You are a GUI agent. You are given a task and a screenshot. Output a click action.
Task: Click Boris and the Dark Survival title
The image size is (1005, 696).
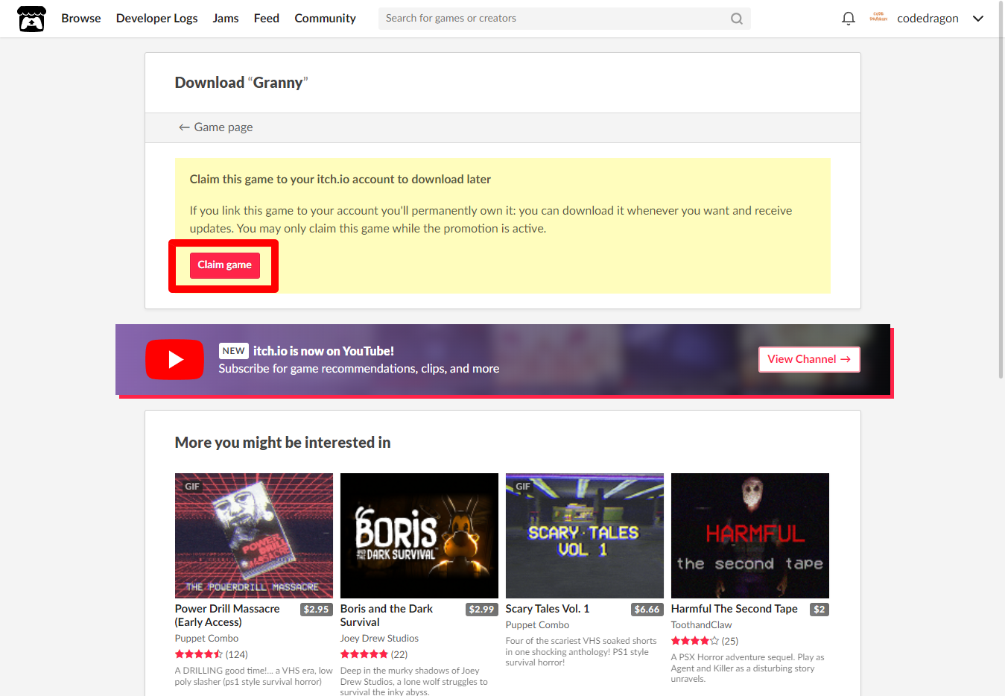tap(387, 616)
